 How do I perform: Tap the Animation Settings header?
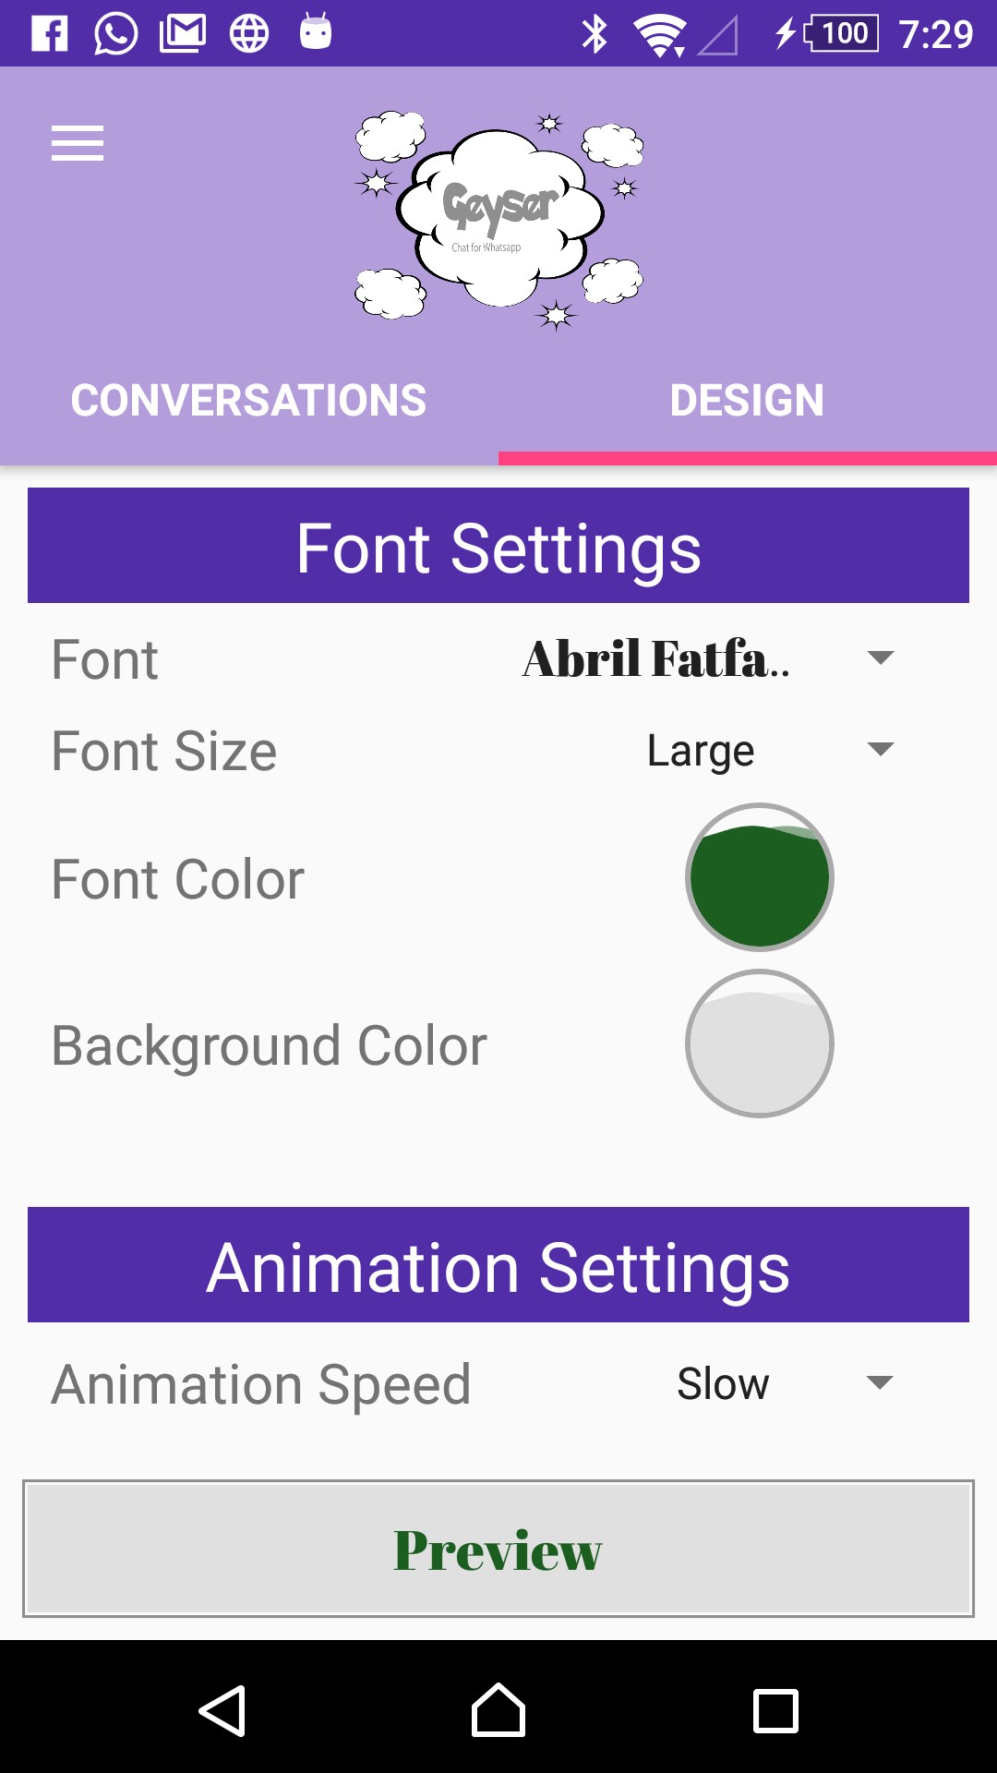tap(498, 1266)
